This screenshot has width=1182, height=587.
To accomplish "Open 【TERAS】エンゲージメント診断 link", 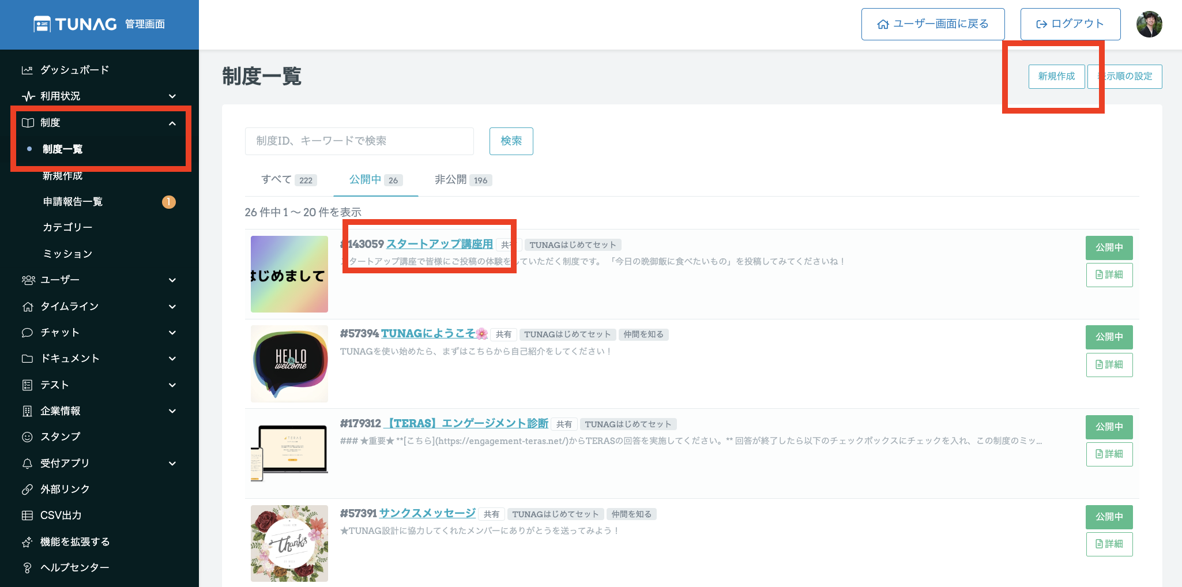I will (466, 423).
